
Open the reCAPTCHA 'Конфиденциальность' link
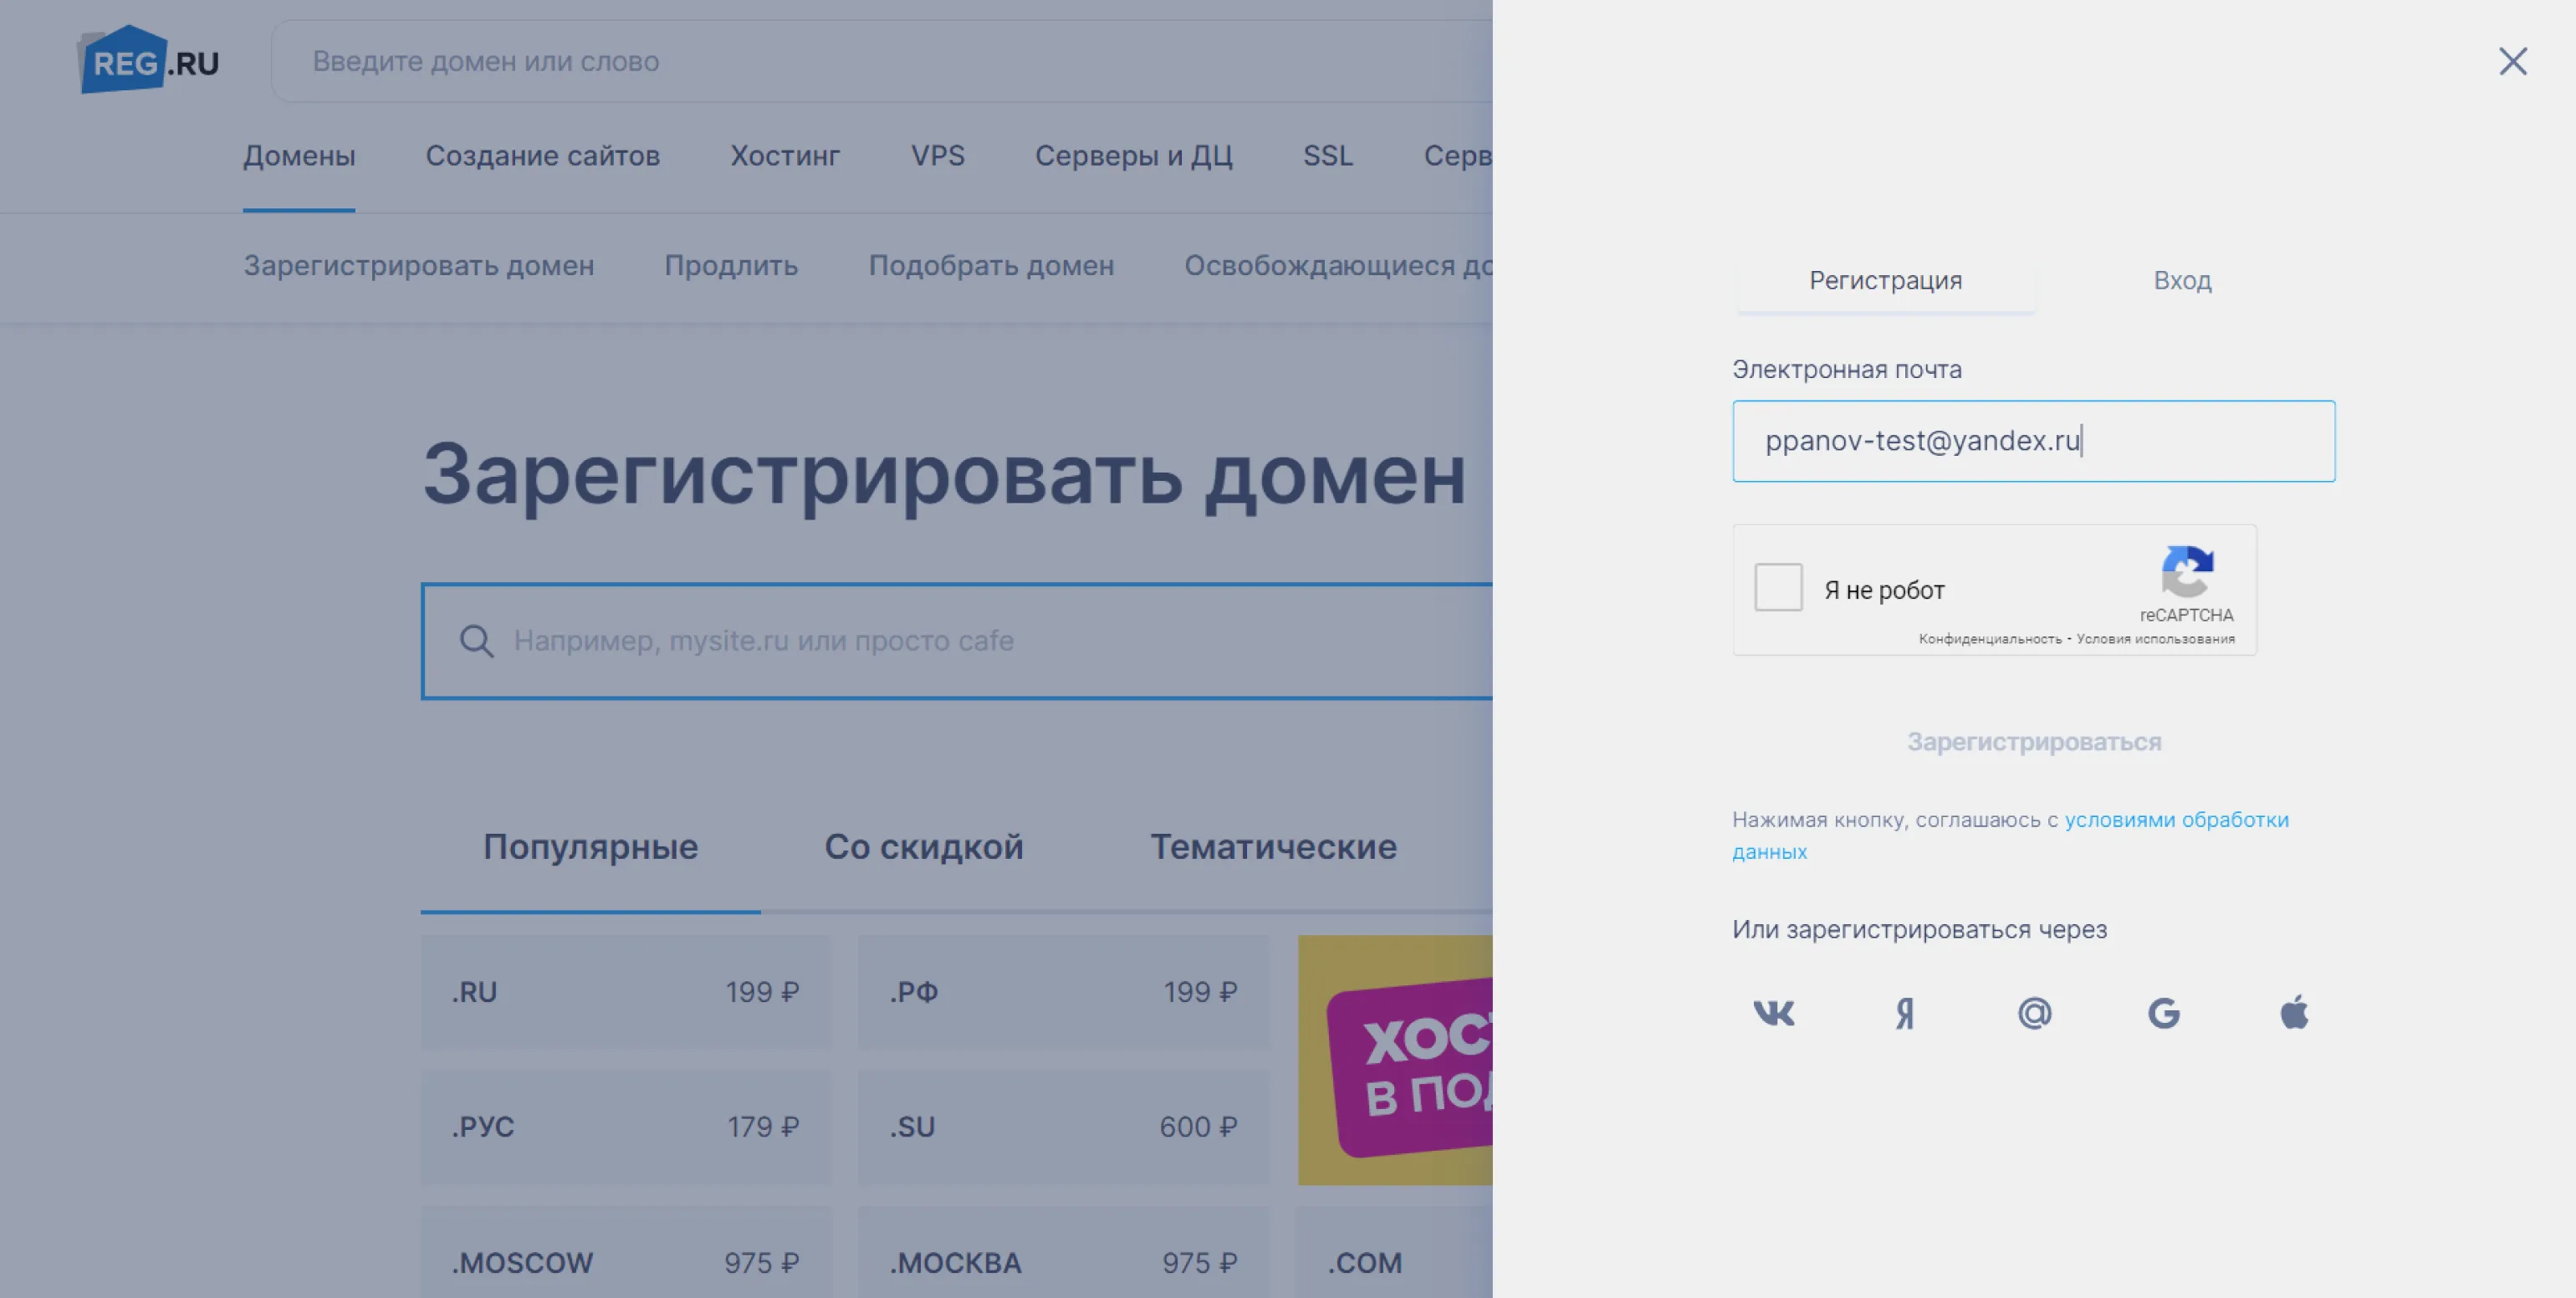pyautogui.click(x=1990, y=639)
